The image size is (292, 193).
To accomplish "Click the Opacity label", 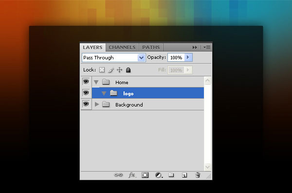I will pos(156,57).
